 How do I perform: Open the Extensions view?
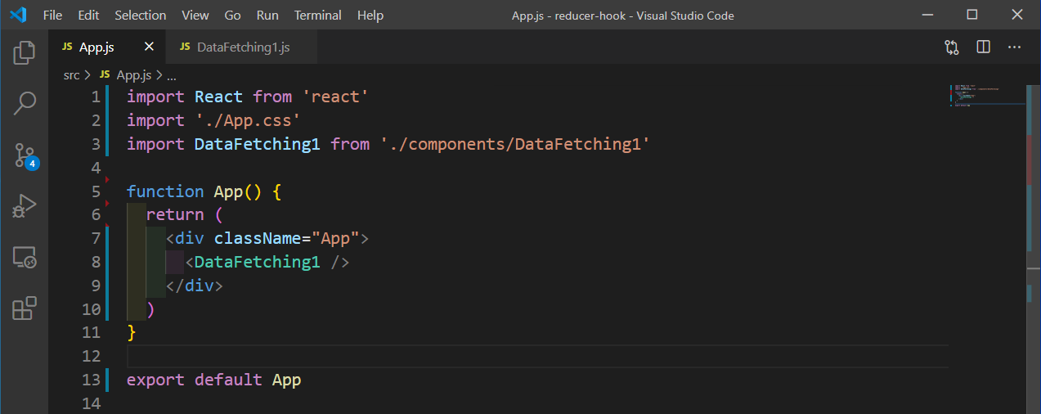[25, 308]
